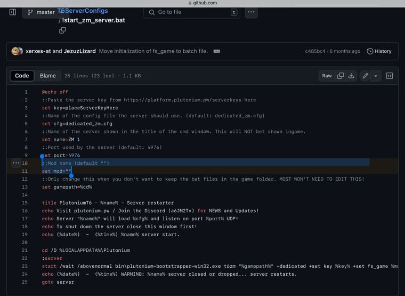Viewport: 405px width, 296px height.
Task: Switch to the Blame view tab
Action: point(48,76)
